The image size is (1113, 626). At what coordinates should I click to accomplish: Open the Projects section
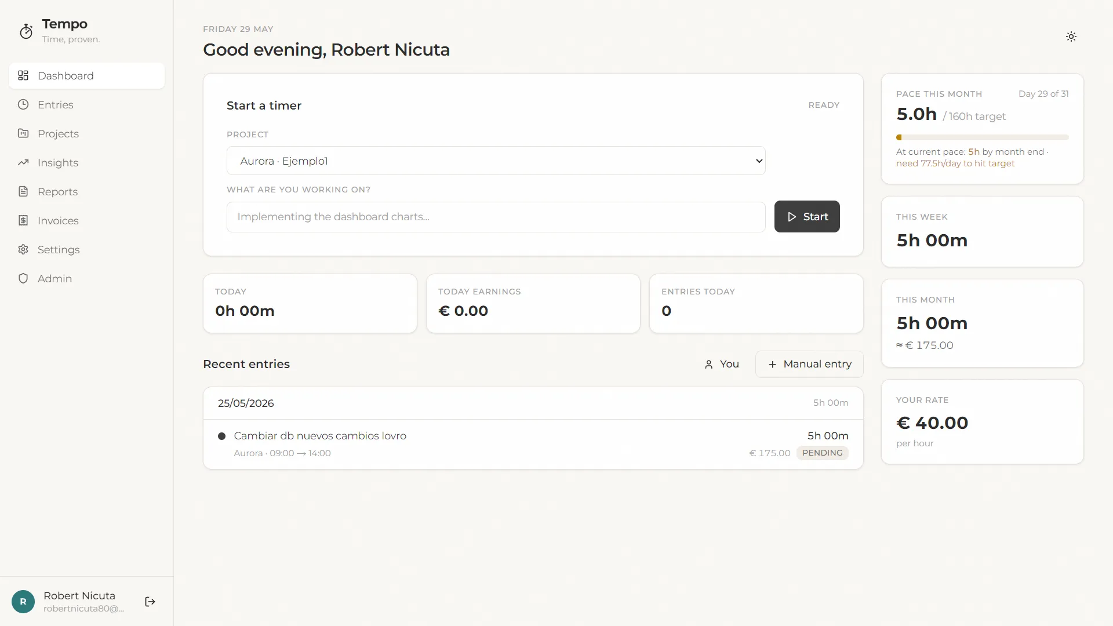[x=86, y=133]
